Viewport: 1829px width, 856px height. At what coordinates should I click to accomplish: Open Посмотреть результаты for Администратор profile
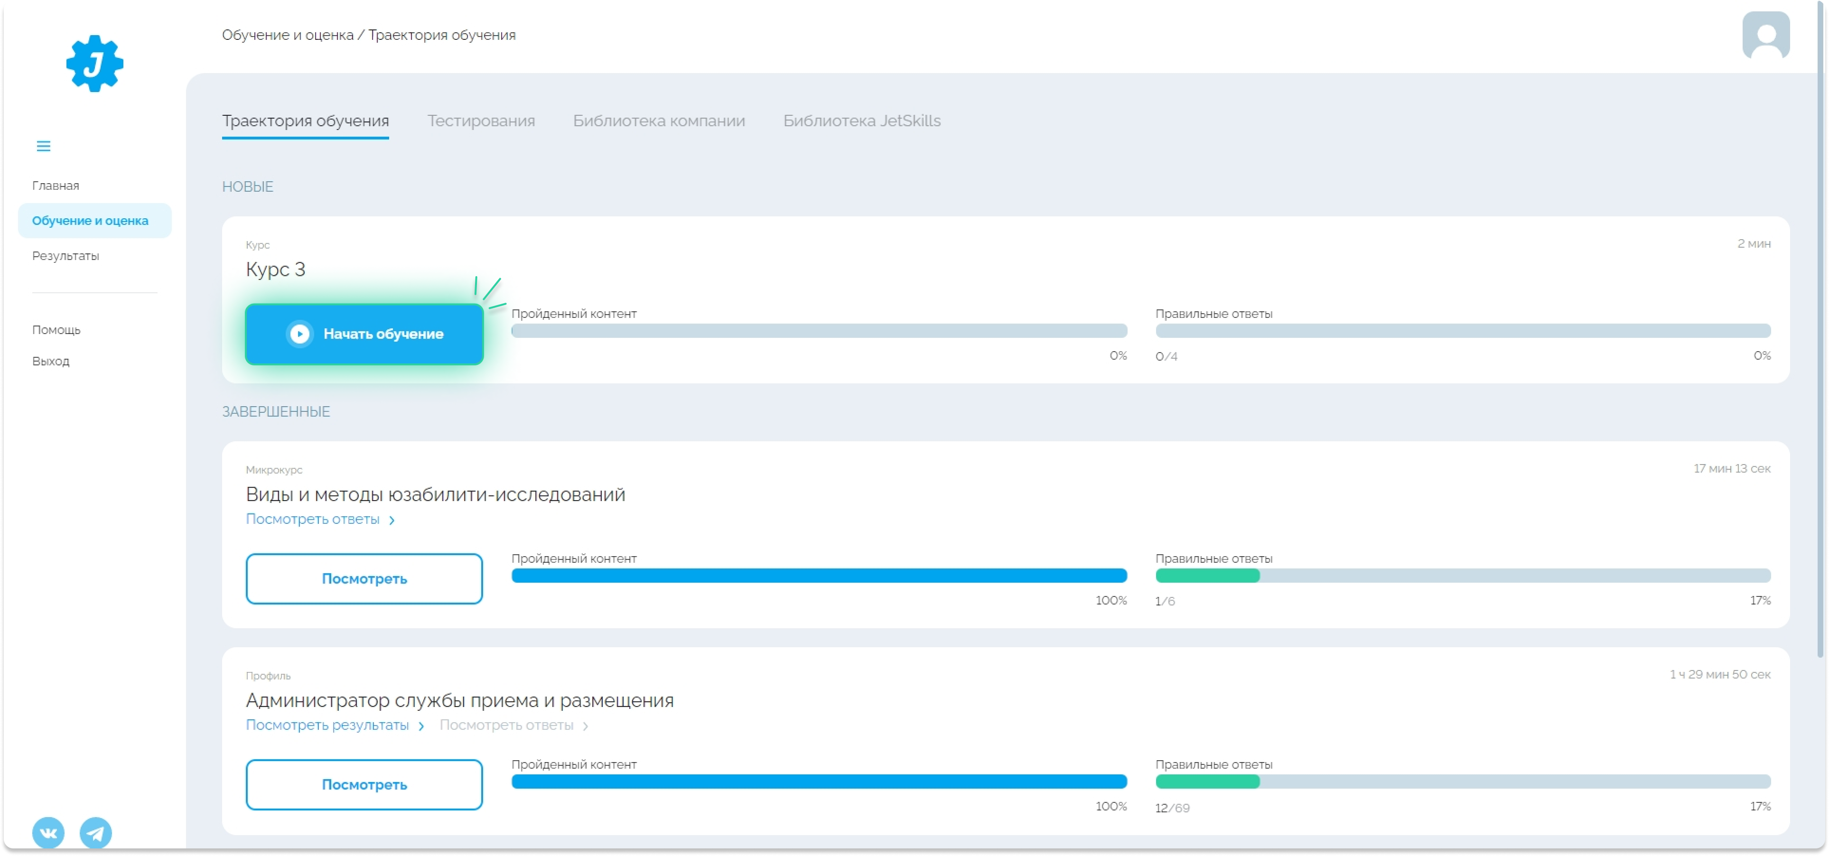[x=327, y=725]
